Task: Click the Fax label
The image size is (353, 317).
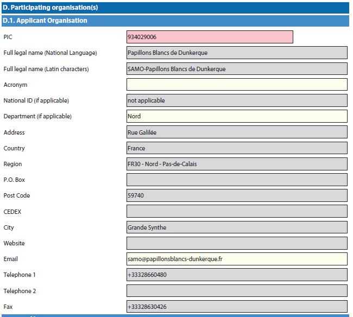Action: [x=8, y=307]
